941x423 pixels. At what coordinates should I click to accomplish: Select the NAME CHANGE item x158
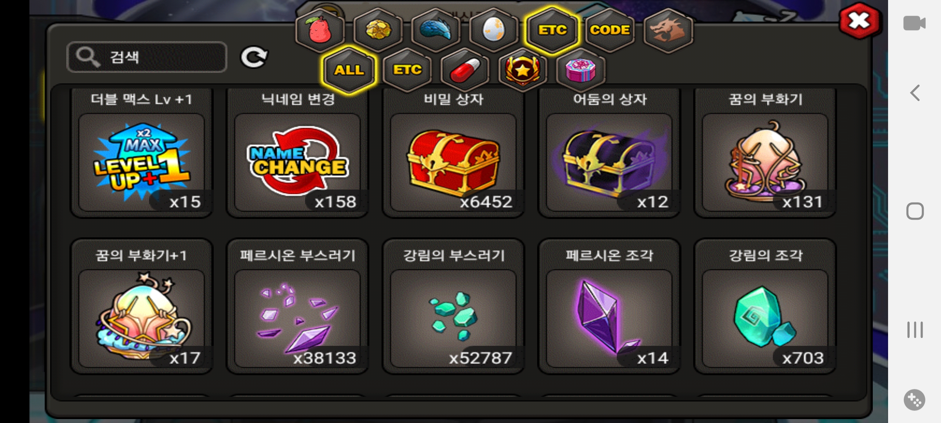[298, 153]
